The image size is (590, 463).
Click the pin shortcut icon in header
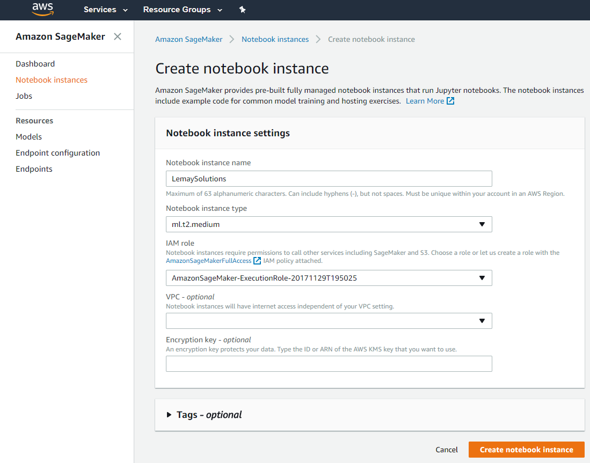coord(242,10)
